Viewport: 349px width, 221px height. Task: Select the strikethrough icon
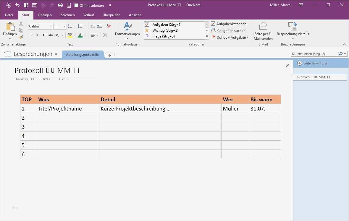tap(51, 35)
